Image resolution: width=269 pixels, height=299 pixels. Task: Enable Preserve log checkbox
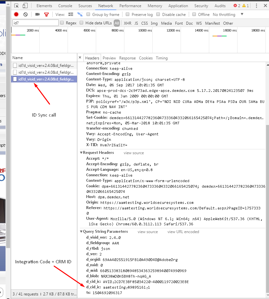[x=128, y=14]
